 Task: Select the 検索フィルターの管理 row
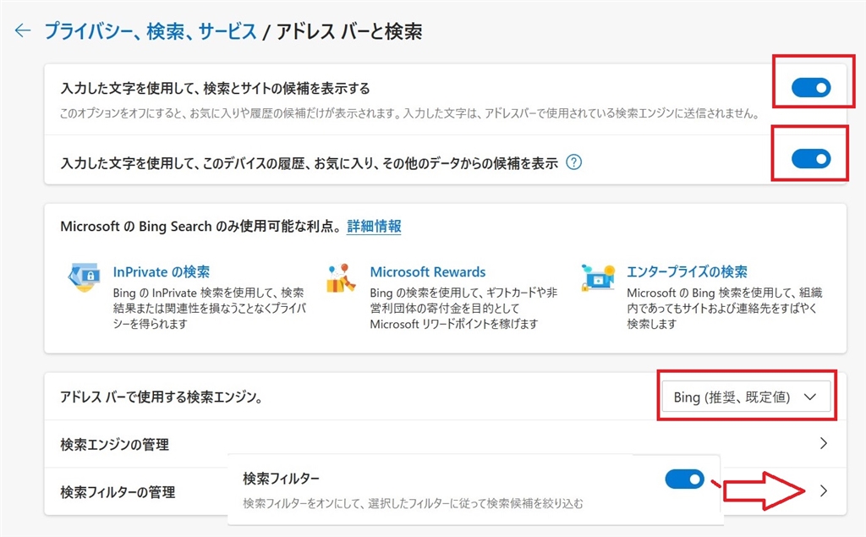118,491
